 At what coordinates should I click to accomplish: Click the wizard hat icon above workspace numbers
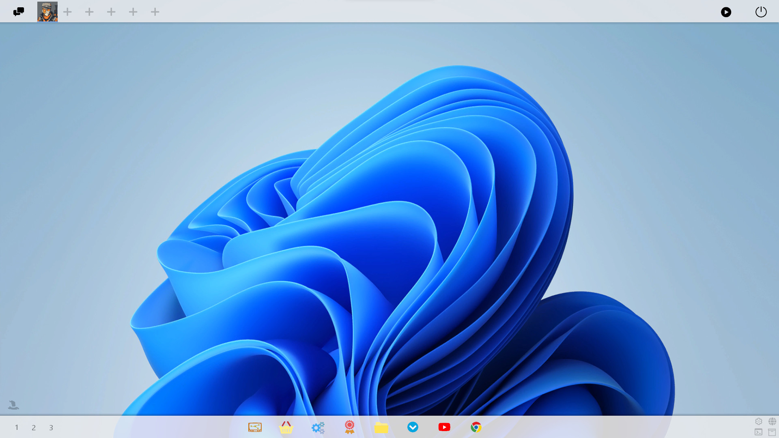click(13, 405)
